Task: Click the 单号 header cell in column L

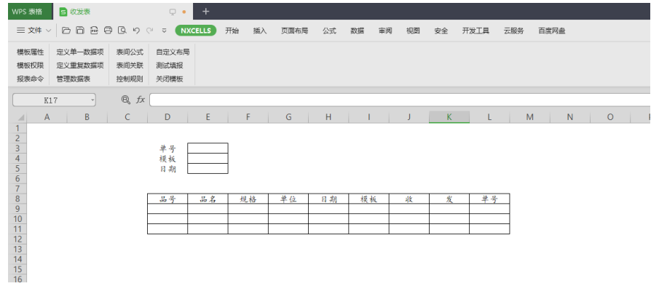Action: pyautogui.click(x=489, y=199)
